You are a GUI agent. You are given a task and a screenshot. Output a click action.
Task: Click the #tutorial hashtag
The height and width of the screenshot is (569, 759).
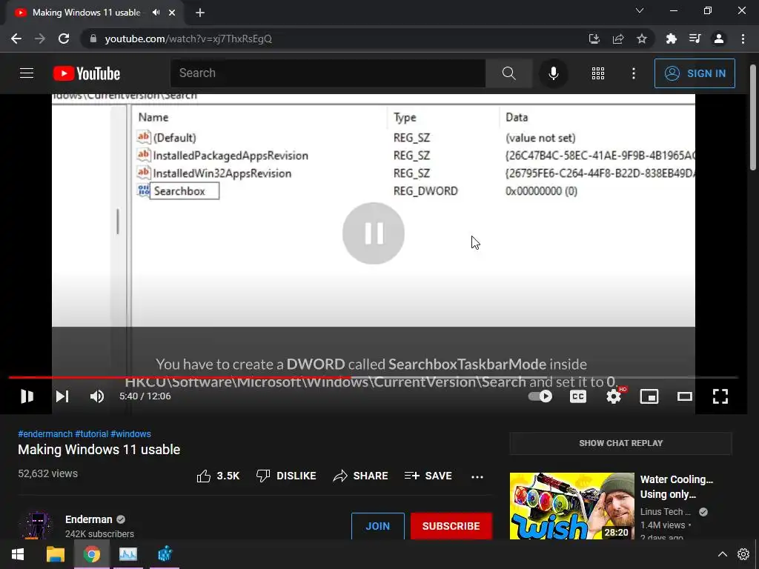coord(91,434)
